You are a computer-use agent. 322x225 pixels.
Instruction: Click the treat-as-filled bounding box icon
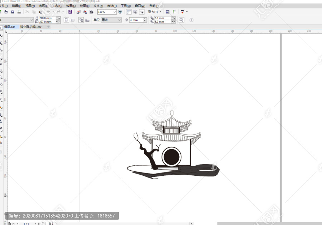[181, 20]
